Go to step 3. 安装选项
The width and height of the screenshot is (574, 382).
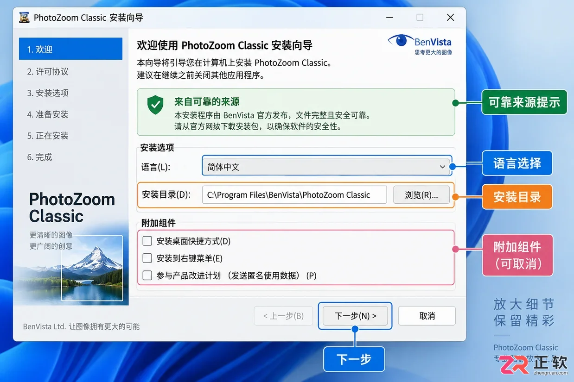[x=48, y=93]
